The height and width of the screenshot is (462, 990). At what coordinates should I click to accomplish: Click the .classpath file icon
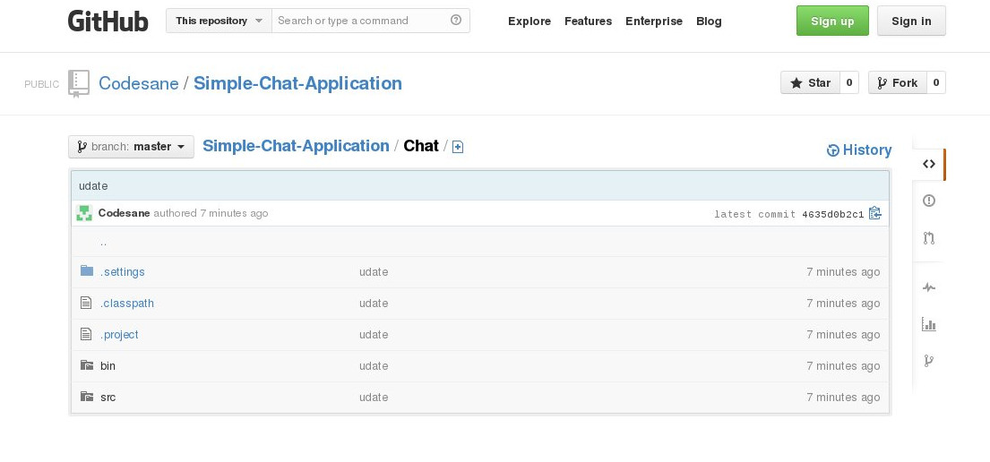coord(86,303)
